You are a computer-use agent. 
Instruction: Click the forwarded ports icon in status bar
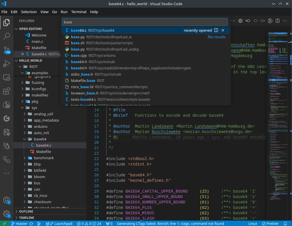(x=109, y=223)
